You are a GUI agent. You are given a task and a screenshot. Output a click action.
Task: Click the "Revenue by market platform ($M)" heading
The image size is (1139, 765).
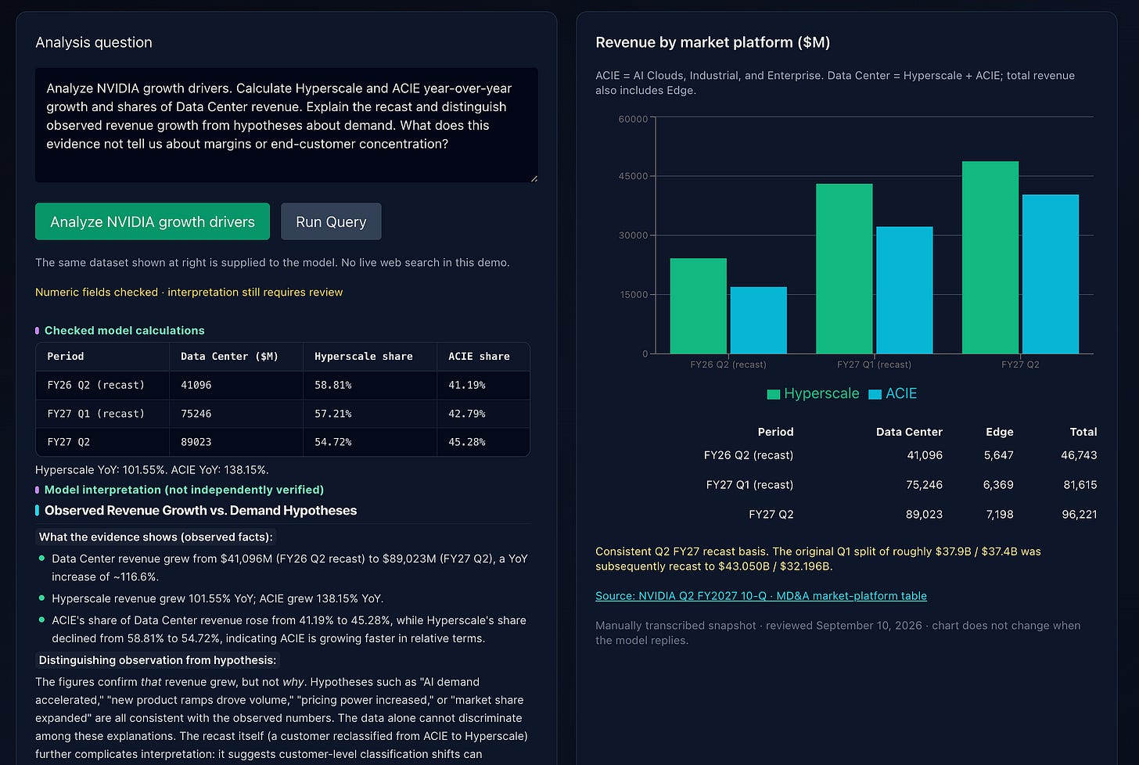[x=713, y=42]
